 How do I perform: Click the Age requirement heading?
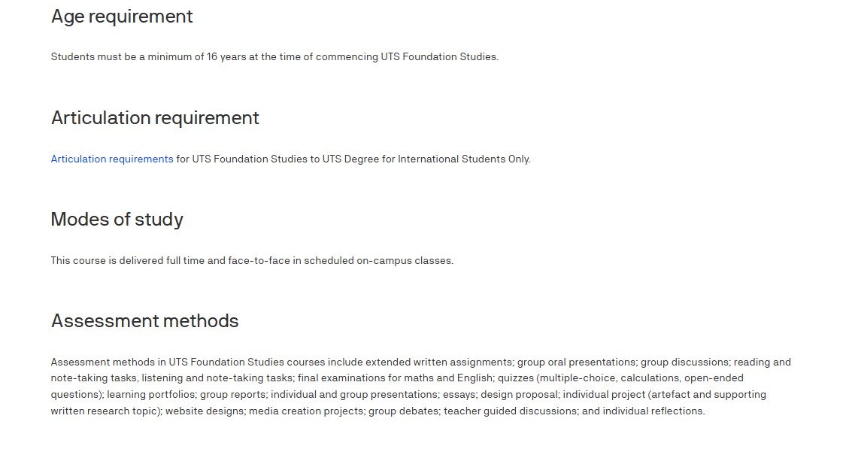click(122, 17)
